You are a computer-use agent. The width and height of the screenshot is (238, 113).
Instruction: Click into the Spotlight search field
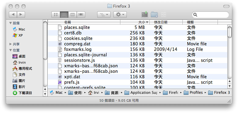pyautogui.click(x=211, y=15)
